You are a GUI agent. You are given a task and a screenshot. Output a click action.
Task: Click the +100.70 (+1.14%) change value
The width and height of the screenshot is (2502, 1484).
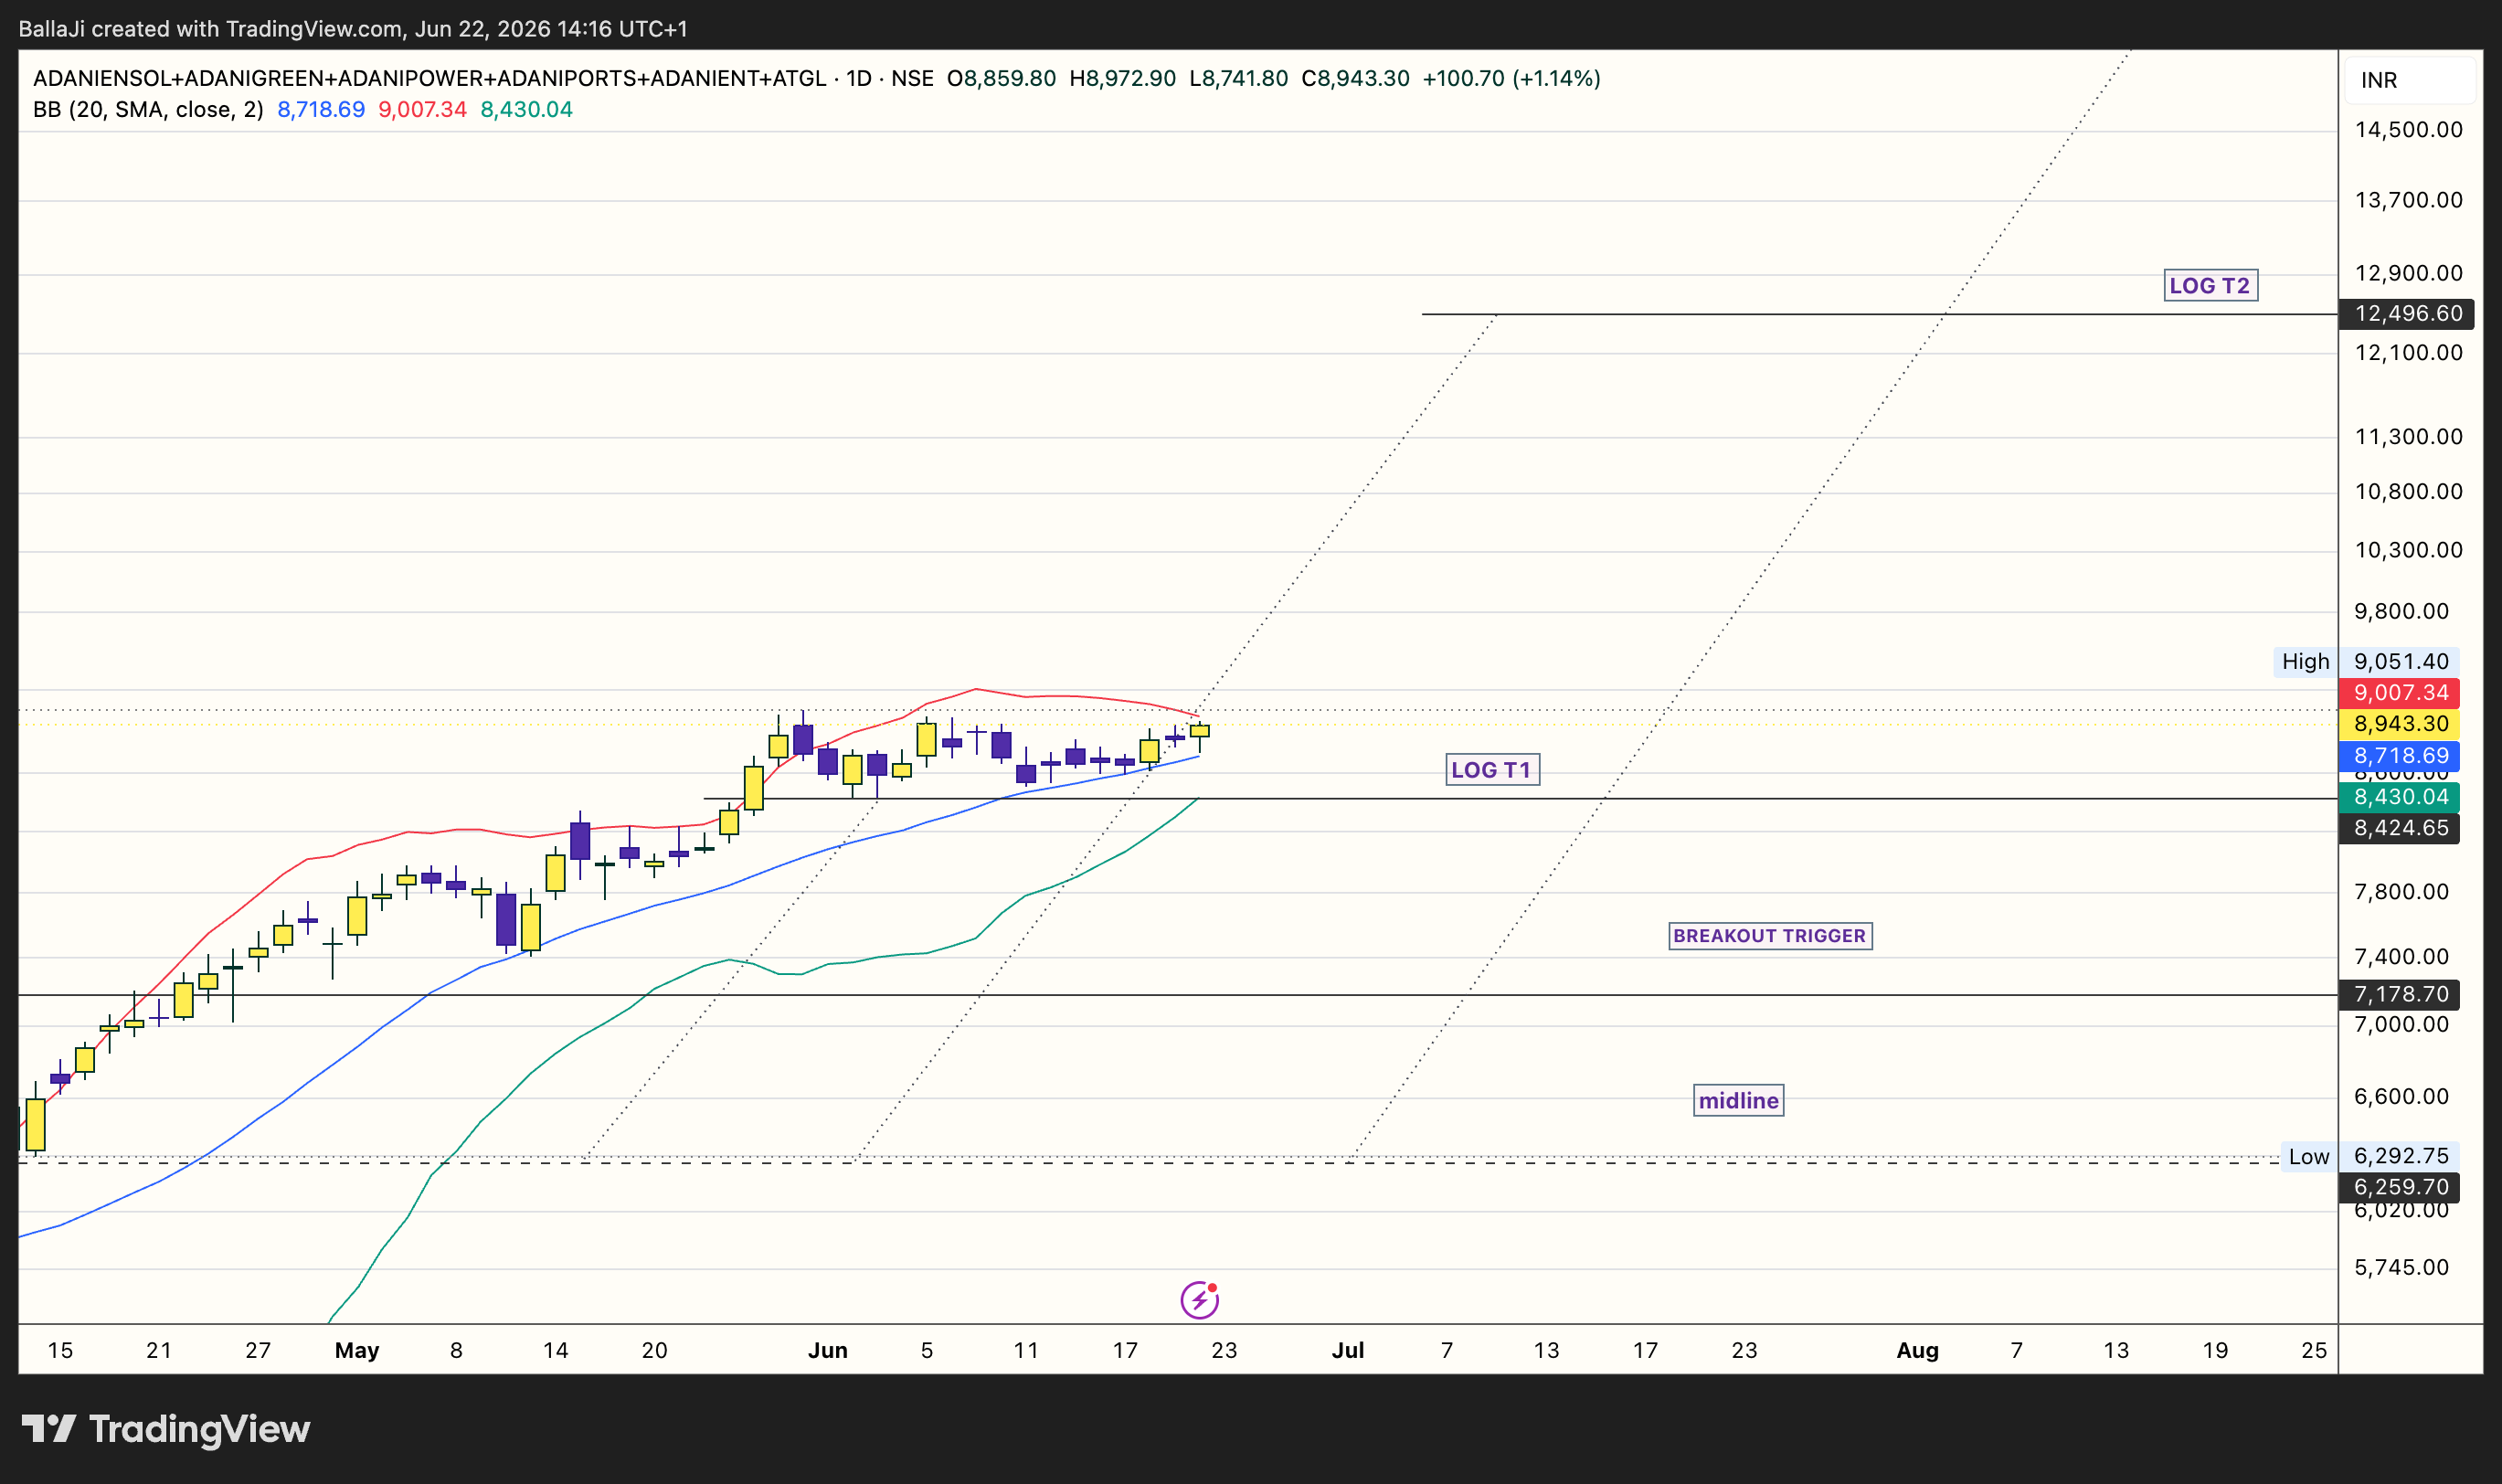click(1511, 78)
